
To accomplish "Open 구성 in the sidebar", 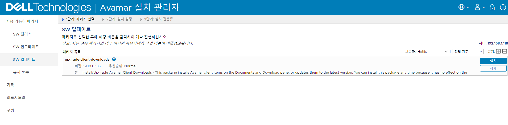I will click(10, 110).
